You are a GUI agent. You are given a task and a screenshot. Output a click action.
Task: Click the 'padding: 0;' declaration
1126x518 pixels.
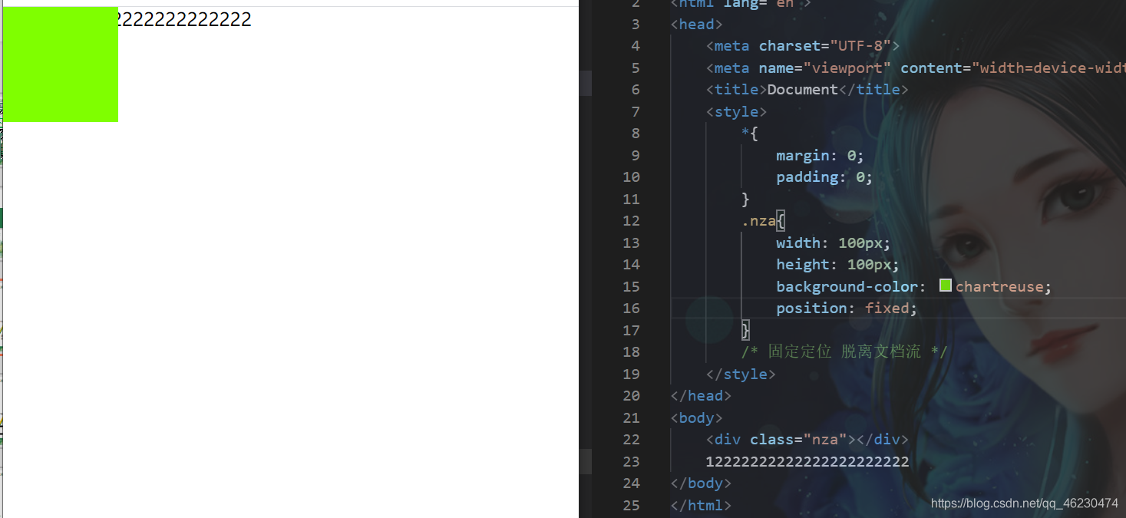(x=824, y=177)
